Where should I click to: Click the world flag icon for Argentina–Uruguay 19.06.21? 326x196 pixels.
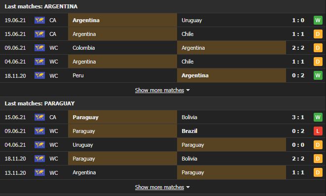click(39, 20)
